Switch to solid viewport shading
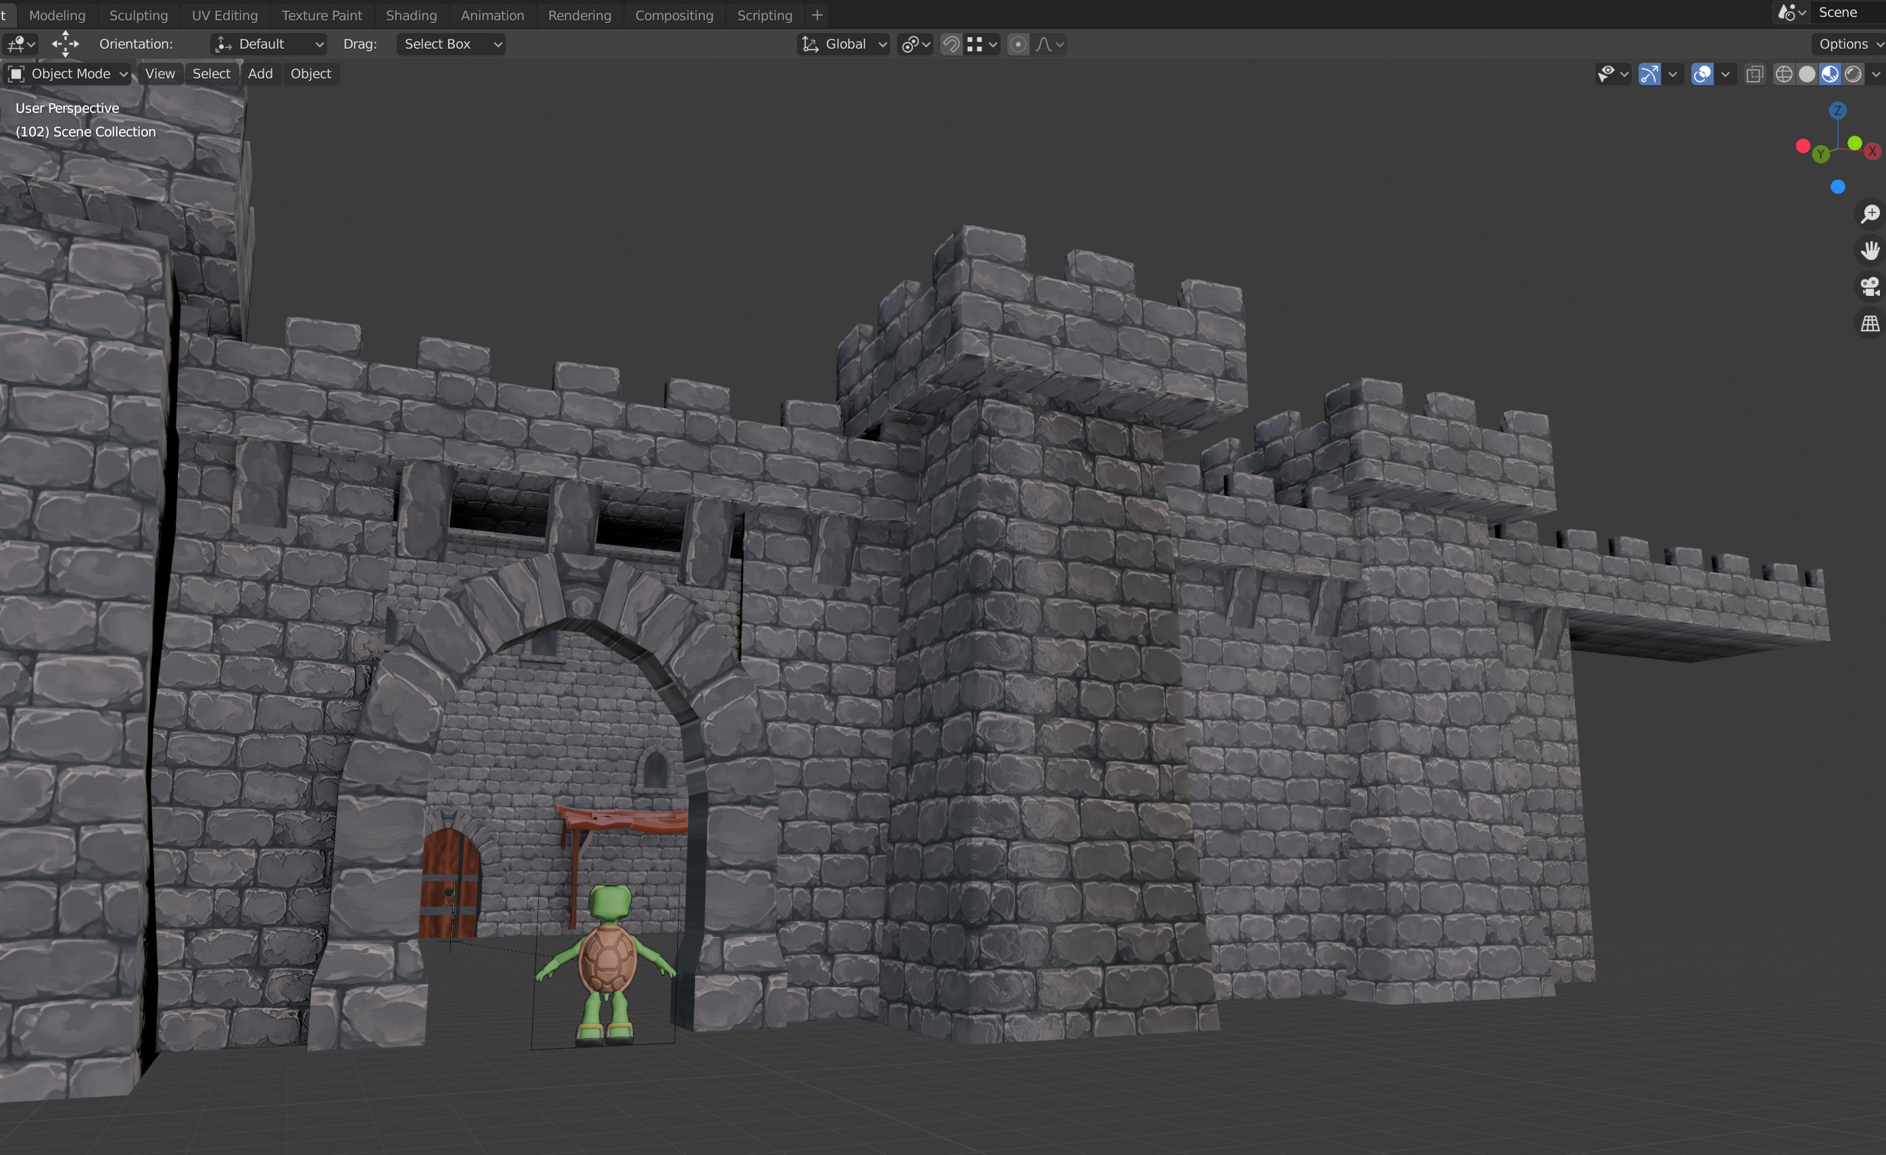The image size is (1886, 1155). 1807,74
